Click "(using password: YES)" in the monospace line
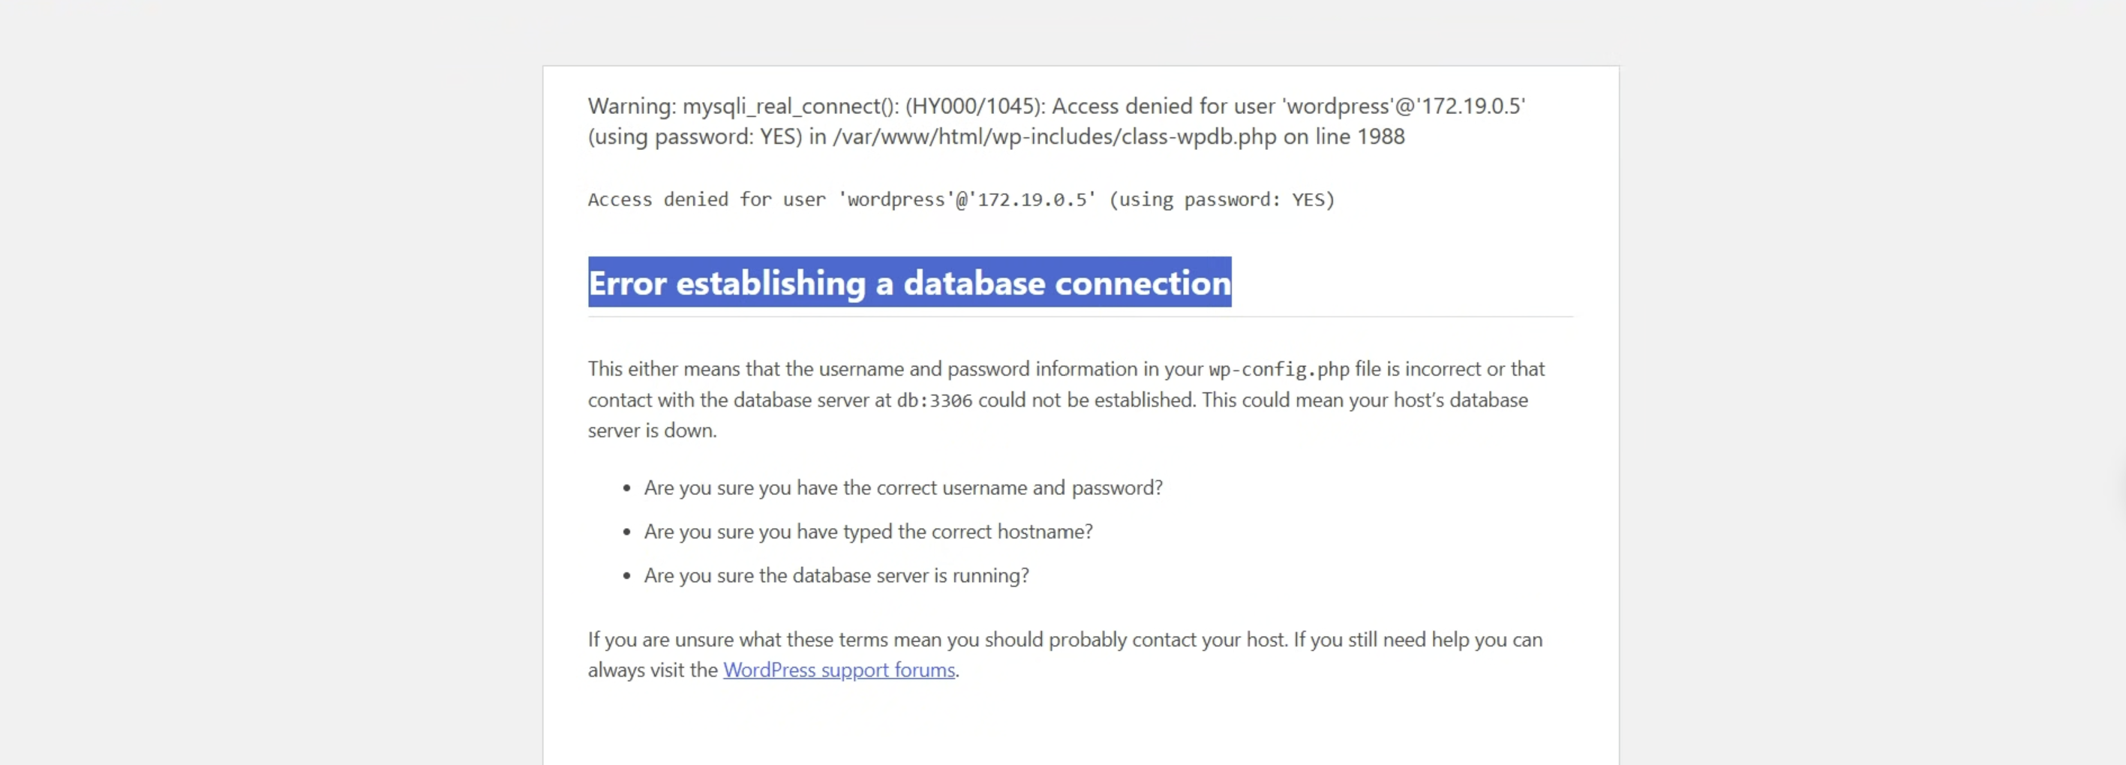Image resolution: width=2126 pixels, height=765 pixels. point(1221,199)
